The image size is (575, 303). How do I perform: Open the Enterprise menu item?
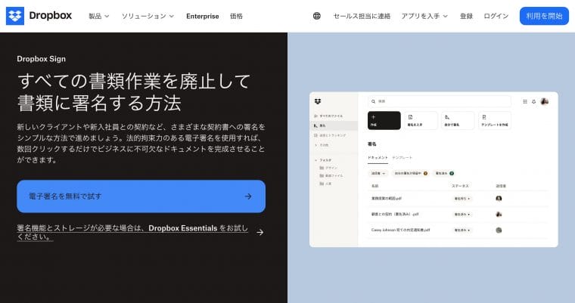pyautogui.click(x=202, y=16)
